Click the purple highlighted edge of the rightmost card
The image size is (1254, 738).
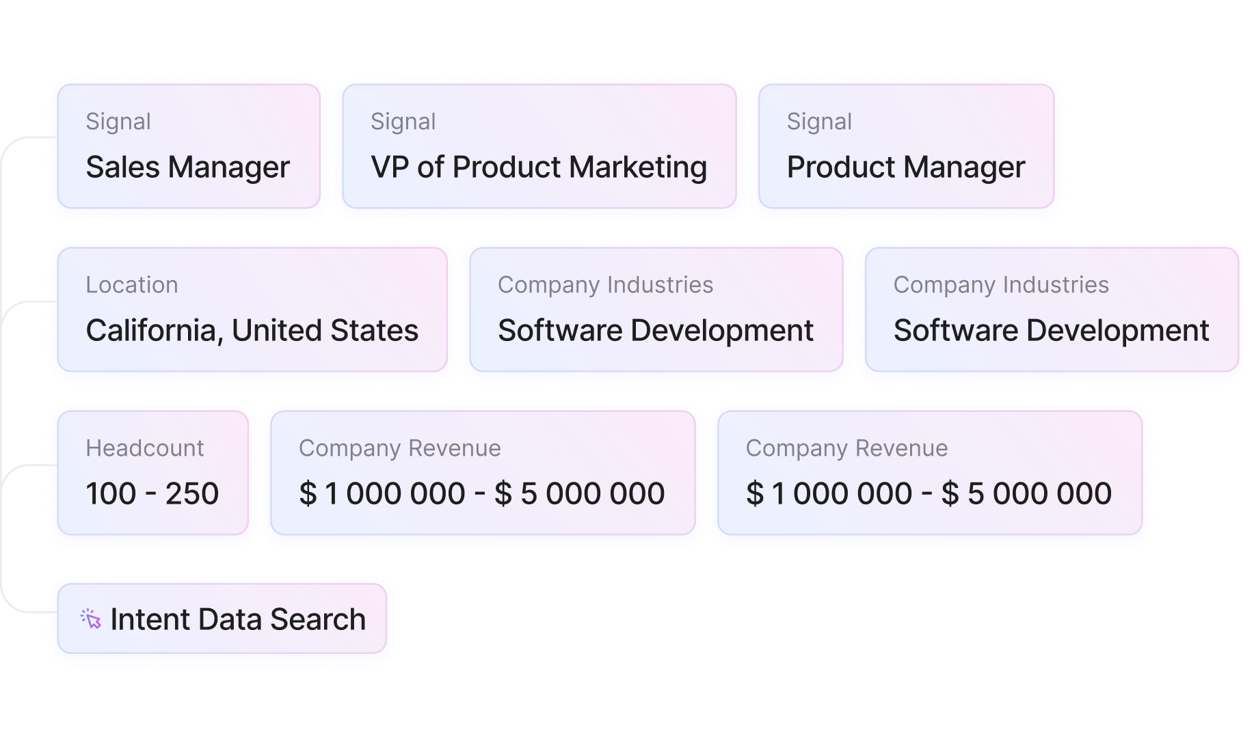coord(1237,311)
